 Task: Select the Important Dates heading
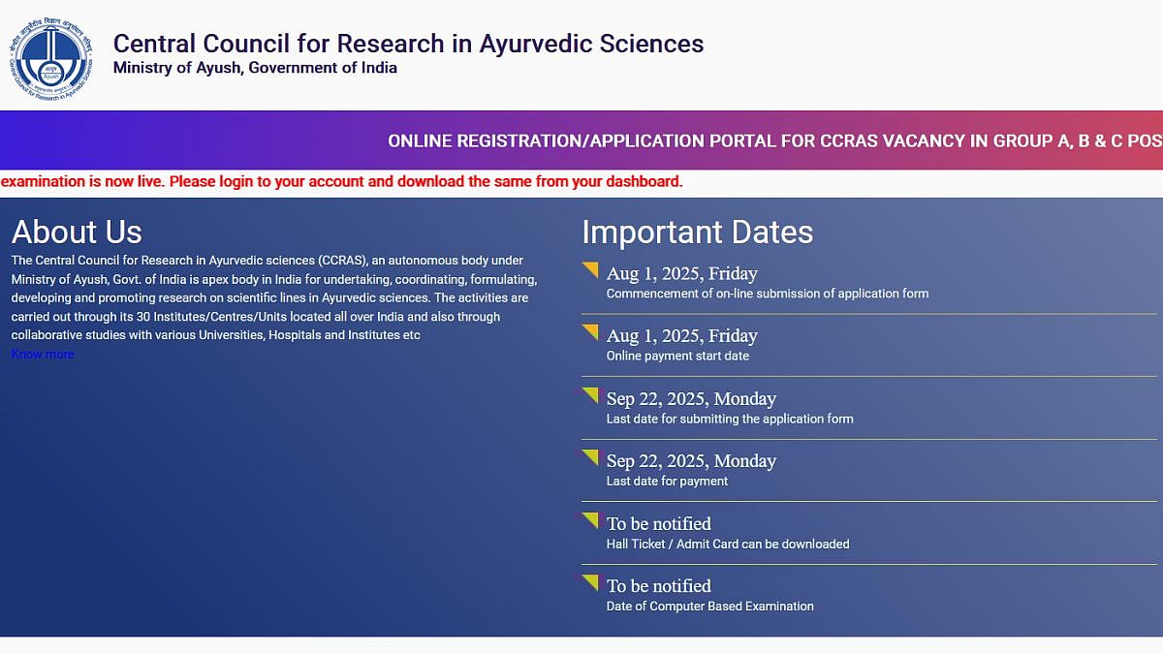click(x=697, y=233)
